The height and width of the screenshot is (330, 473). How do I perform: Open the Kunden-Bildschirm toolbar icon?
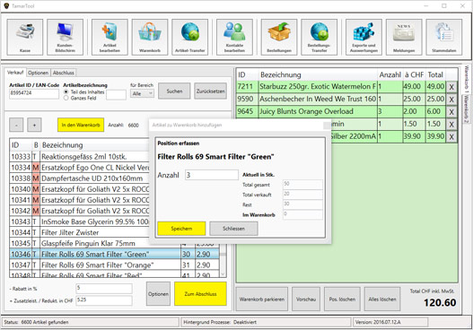(x=65, y=37)
